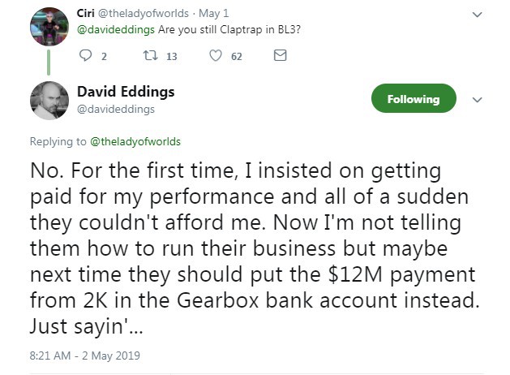Click the reply speech bubble icon on Ciri's tweet
This screenshot has height=375, width=510.
pyautogui.click(x=86, y=56)
